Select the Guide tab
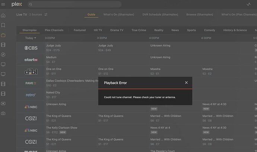257x152 pixels. click(x=91, y=15)
